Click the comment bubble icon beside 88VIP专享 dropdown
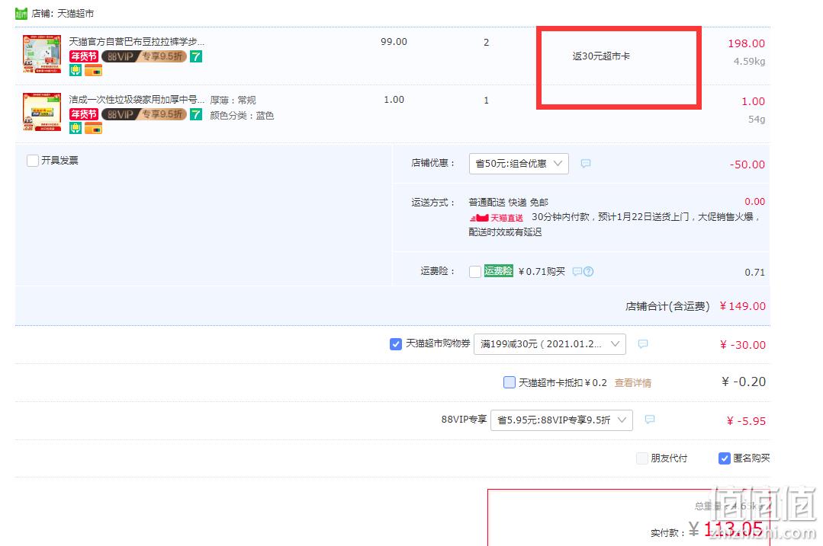Image resolution: width=823 pixels, height=546 pixels. (x=650, y=419)
